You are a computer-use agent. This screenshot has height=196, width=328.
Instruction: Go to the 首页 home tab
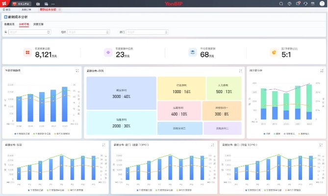[7, 9]
